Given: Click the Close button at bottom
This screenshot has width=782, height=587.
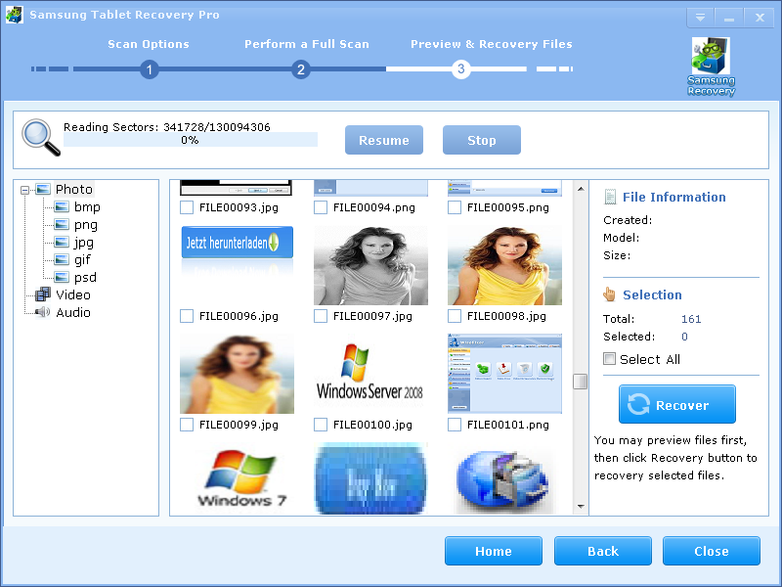Looking at the screenshot, I should 712,551.
